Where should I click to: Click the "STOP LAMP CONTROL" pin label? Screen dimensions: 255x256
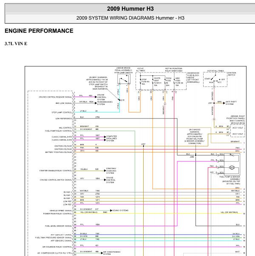(x=62, y=112)
